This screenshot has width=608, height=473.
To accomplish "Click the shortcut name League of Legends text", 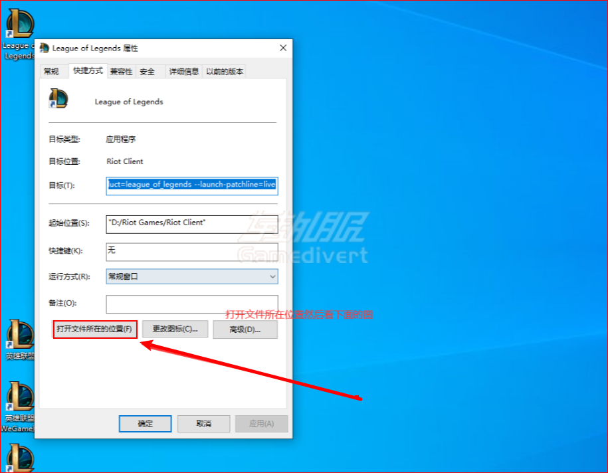I will click(x=129, y=102).
